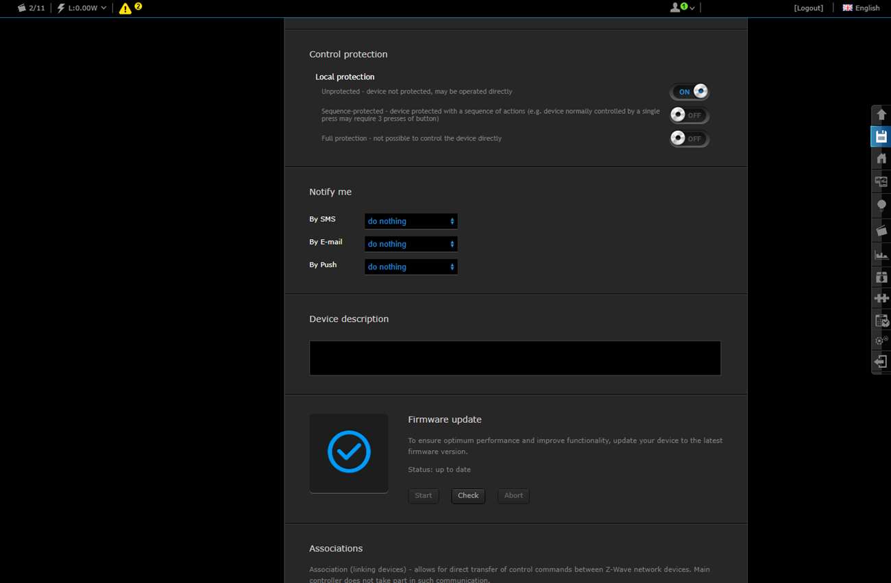Turn on the Full protection switch
This screenshot has height=583, width=891.
[x=689, y=138]
